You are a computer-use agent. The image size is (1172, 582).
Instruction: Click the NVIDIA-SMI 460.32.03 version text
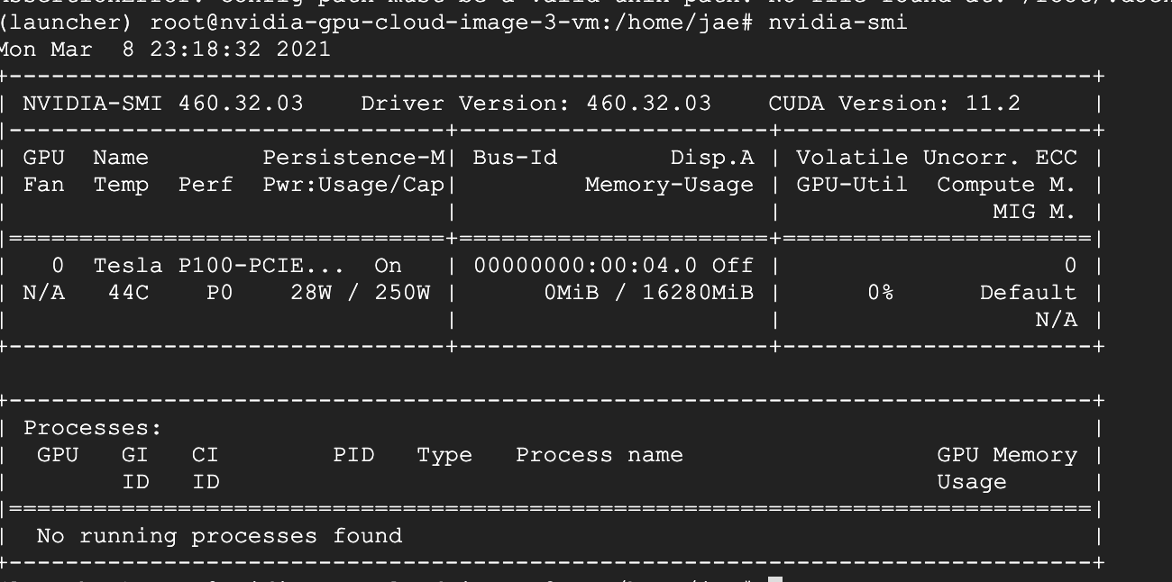[x=163, y=104]
